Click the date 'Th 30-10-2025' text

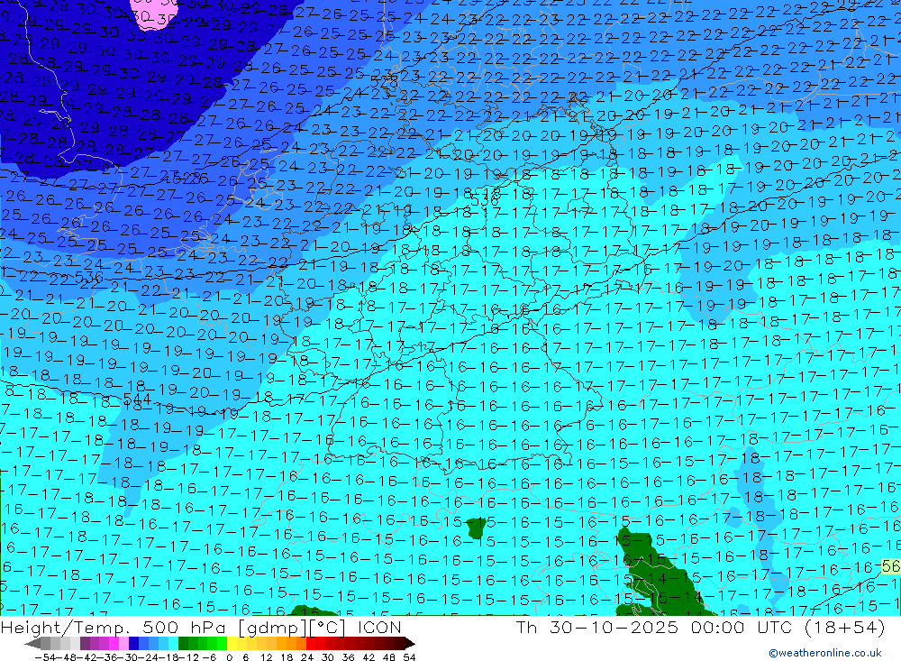597,627
